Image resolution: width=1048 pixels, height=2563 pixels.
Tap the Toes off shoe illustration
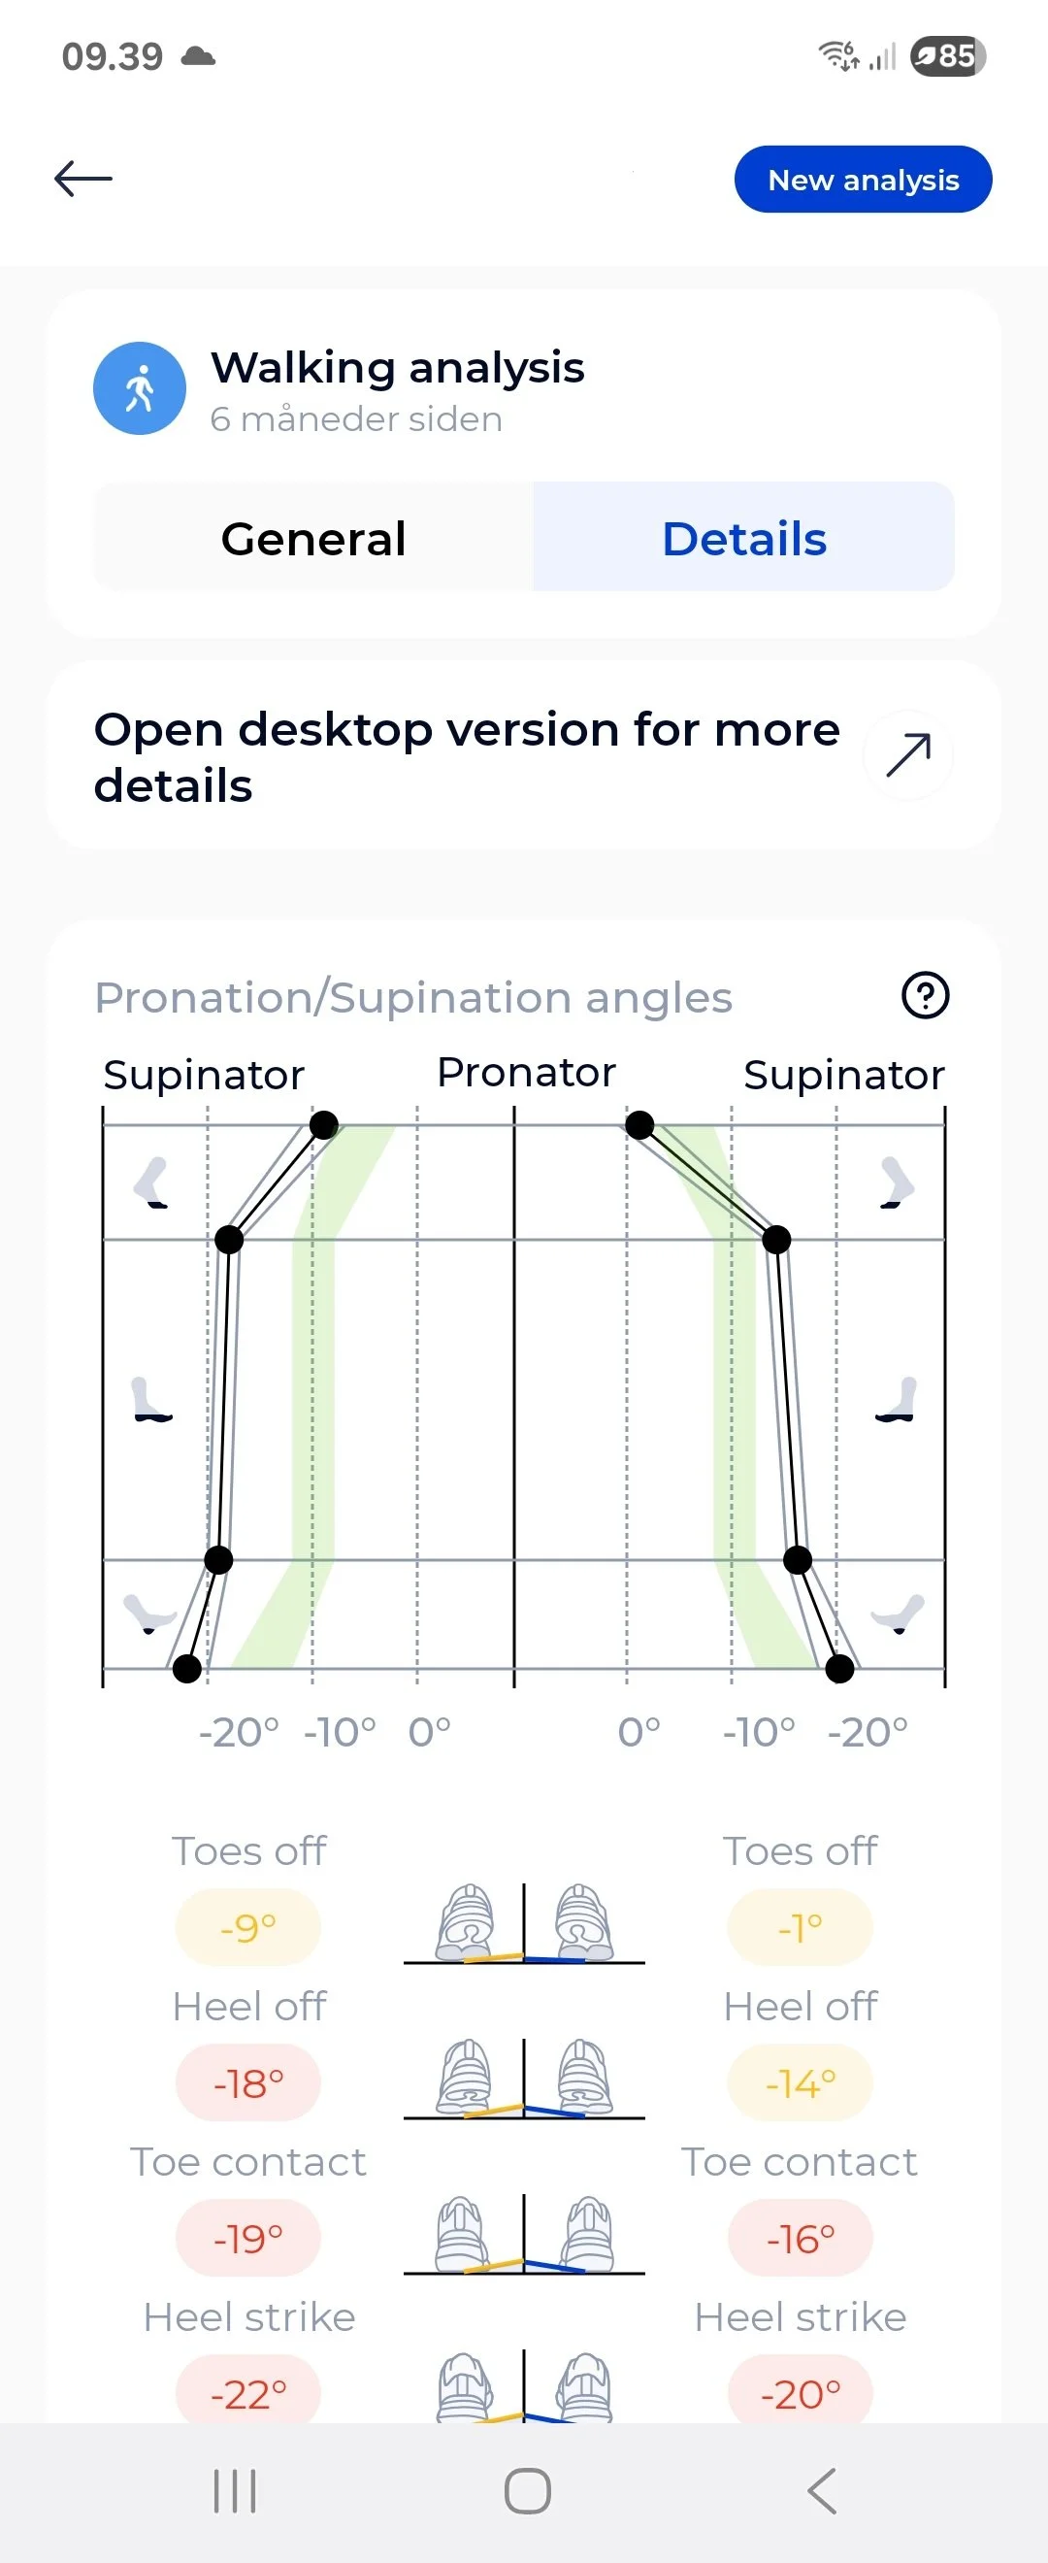(x=524, y=1923)
